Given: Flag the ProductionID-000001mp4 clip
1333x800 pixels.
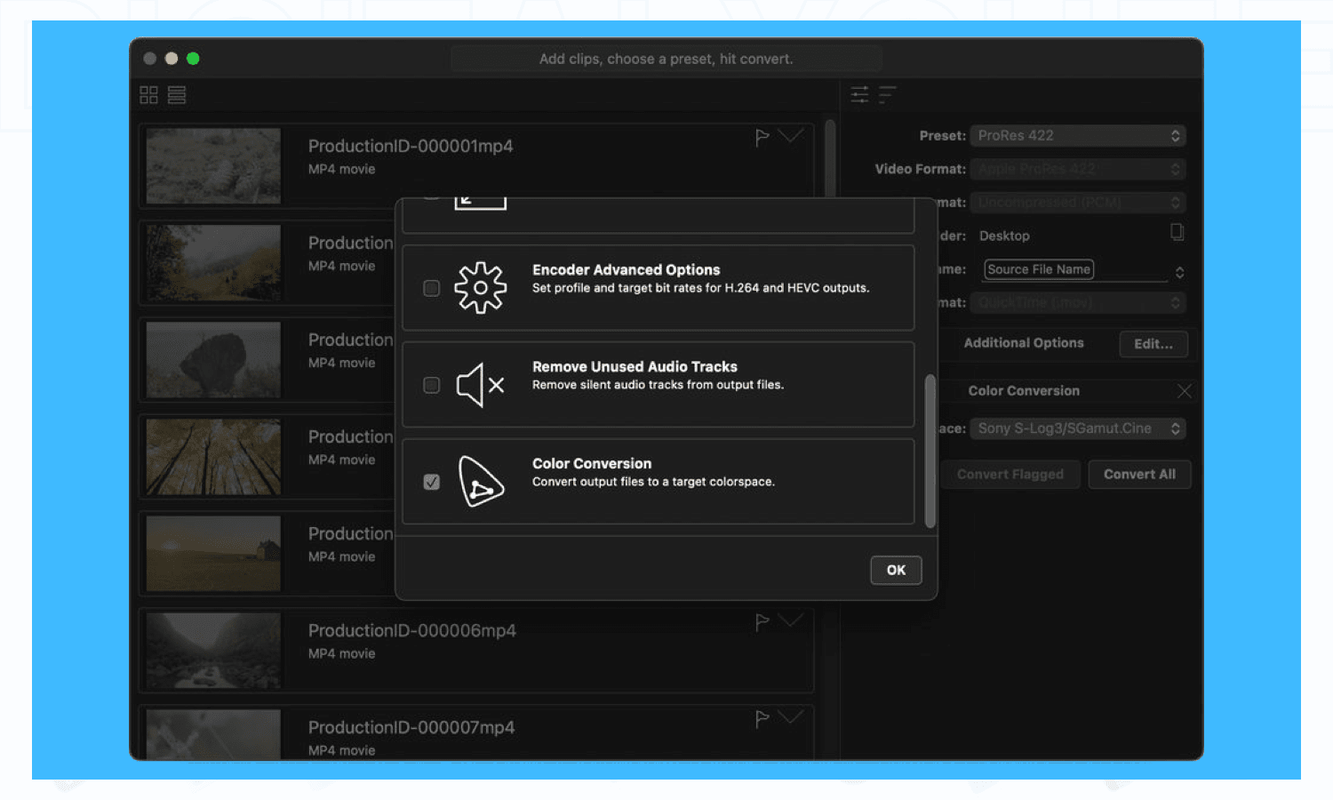Looking at the screenshot, I should click(762, 138).
